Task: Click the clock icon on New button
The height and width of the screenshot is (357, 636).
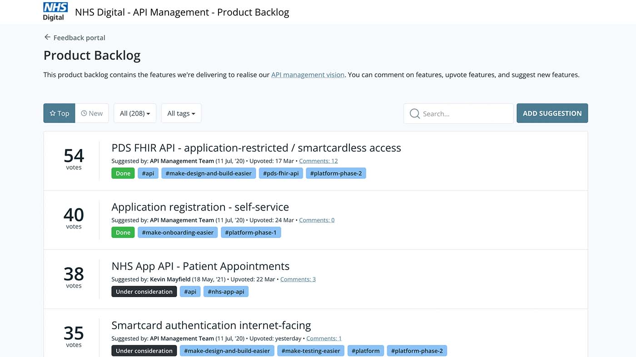Action: click(x=84, y=113)
